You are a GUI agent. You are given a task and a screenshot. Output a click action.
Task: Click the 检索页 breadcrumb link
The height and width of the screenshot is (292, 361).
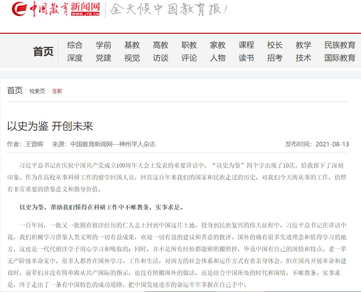37,91
